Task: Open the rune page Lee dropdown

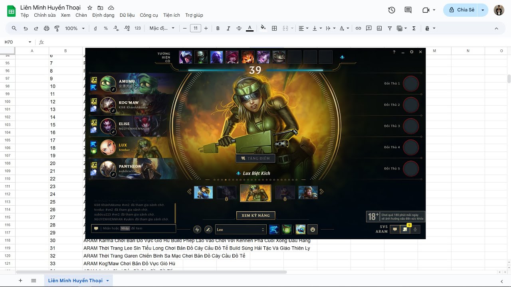Action: (x=240, y=230)
